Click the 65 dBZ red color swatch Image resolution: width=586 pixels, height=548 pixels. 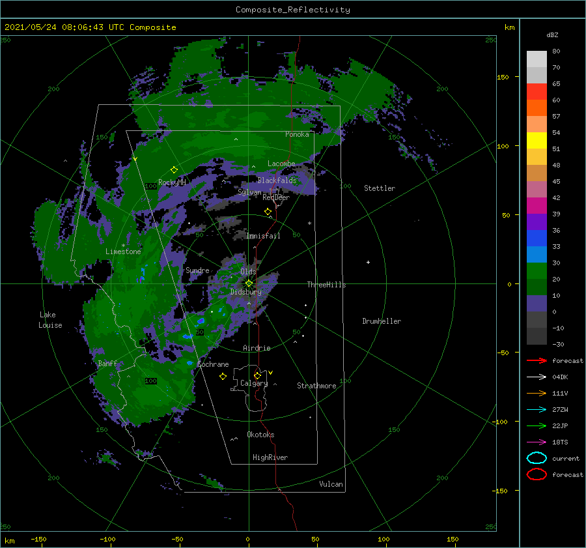[x=537, y=91]
